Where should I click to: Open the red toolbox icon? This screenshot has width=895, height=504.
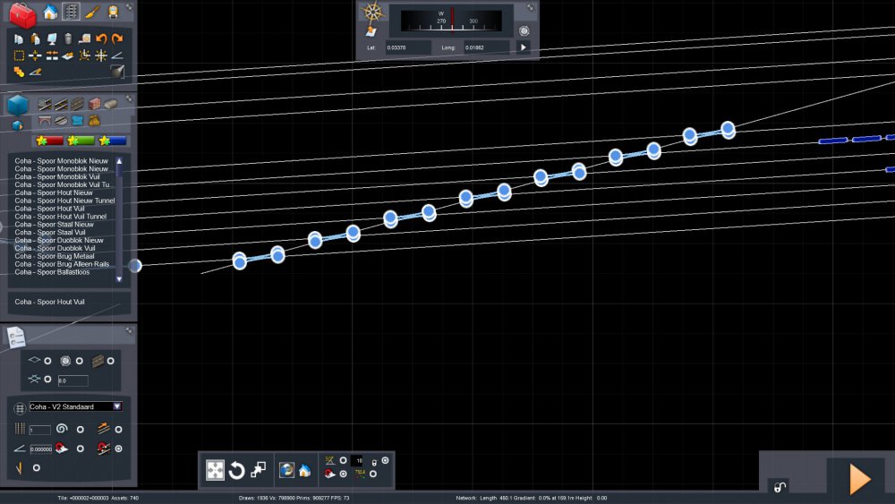[21, 14]
